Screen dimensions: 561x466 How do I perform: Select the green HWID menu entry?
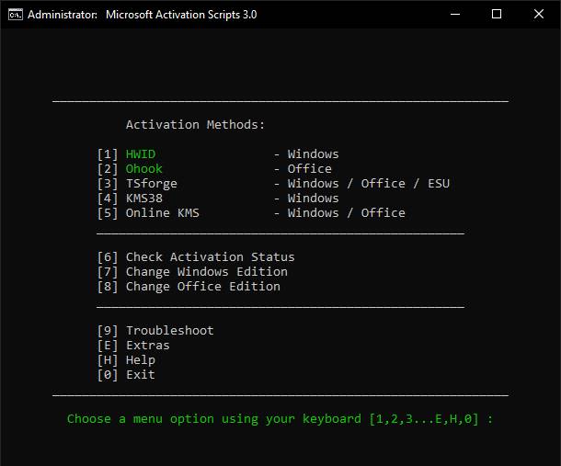pyautogui.click(x=141, y=154)
